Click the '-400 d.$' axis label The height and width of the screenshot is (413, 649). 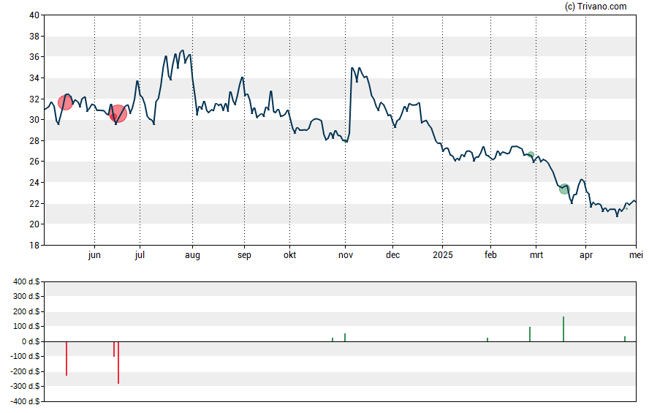pyautogui.click(x=26, y=401)
